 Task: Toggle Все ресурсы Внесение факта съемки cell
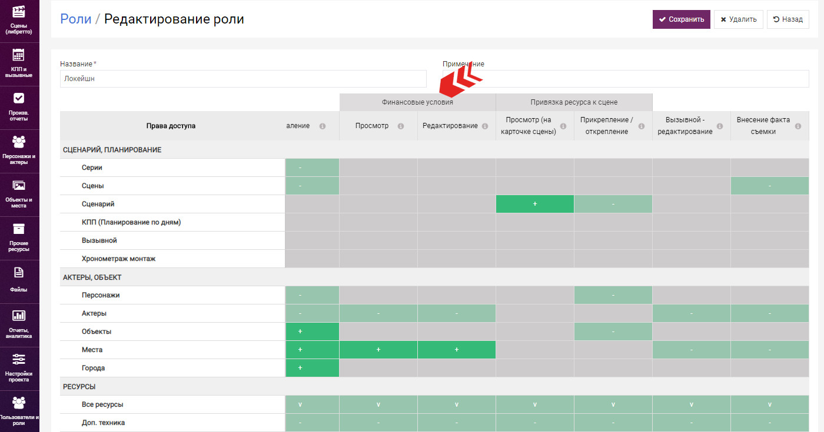[x=770, y=404]
